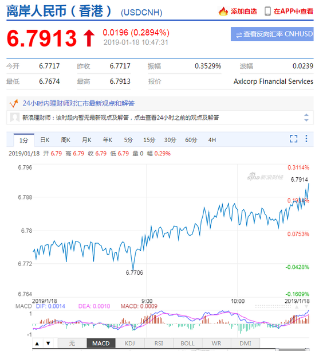
Task: Enable the BOLL indicator
Action: (x=187, y=343)
